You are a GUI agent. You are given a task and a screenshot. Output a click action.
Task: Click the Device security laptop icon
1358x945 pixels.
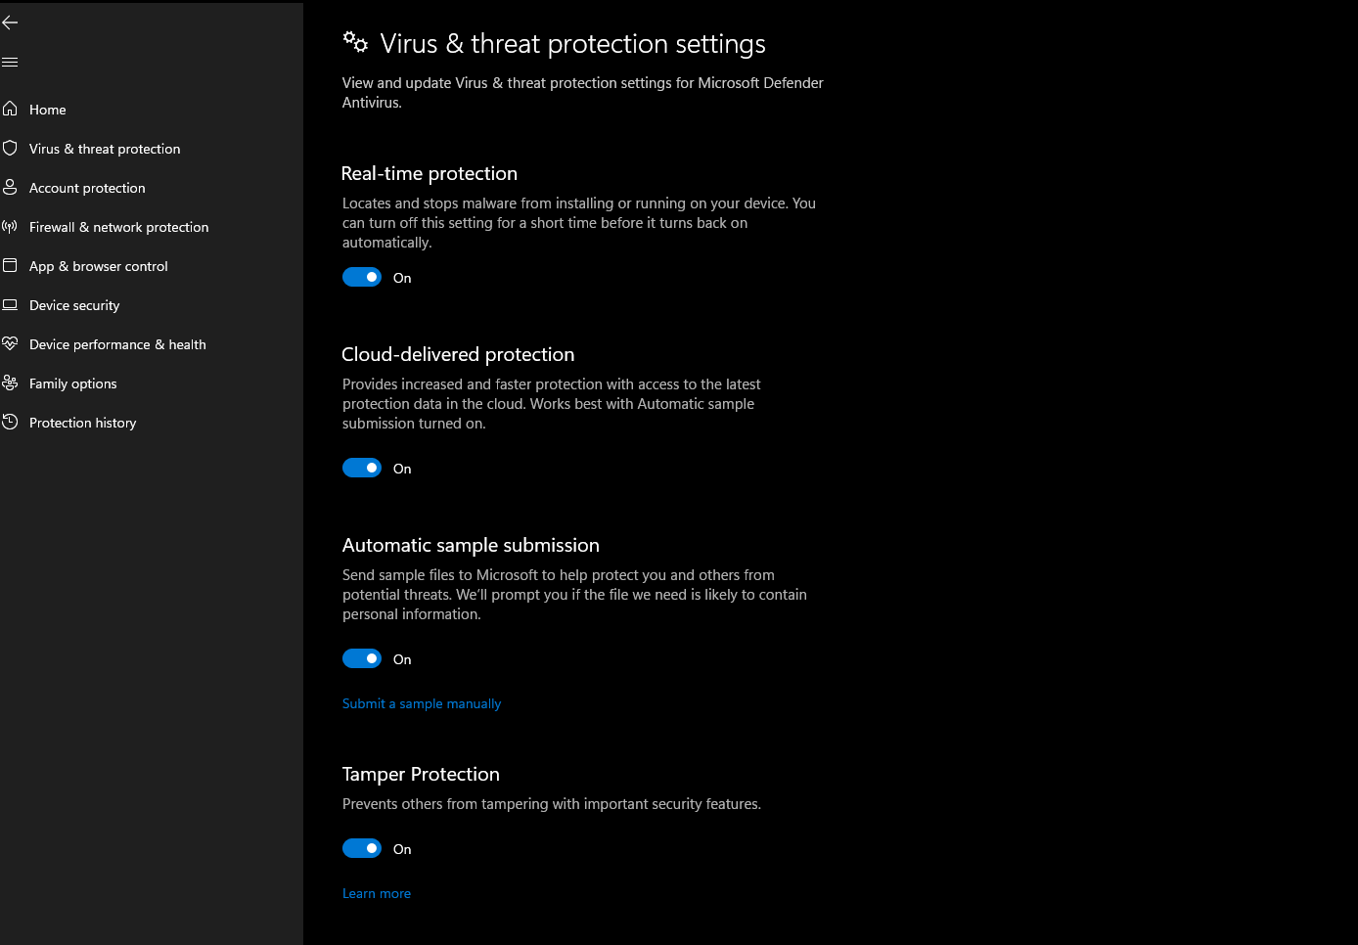point(10,304)
